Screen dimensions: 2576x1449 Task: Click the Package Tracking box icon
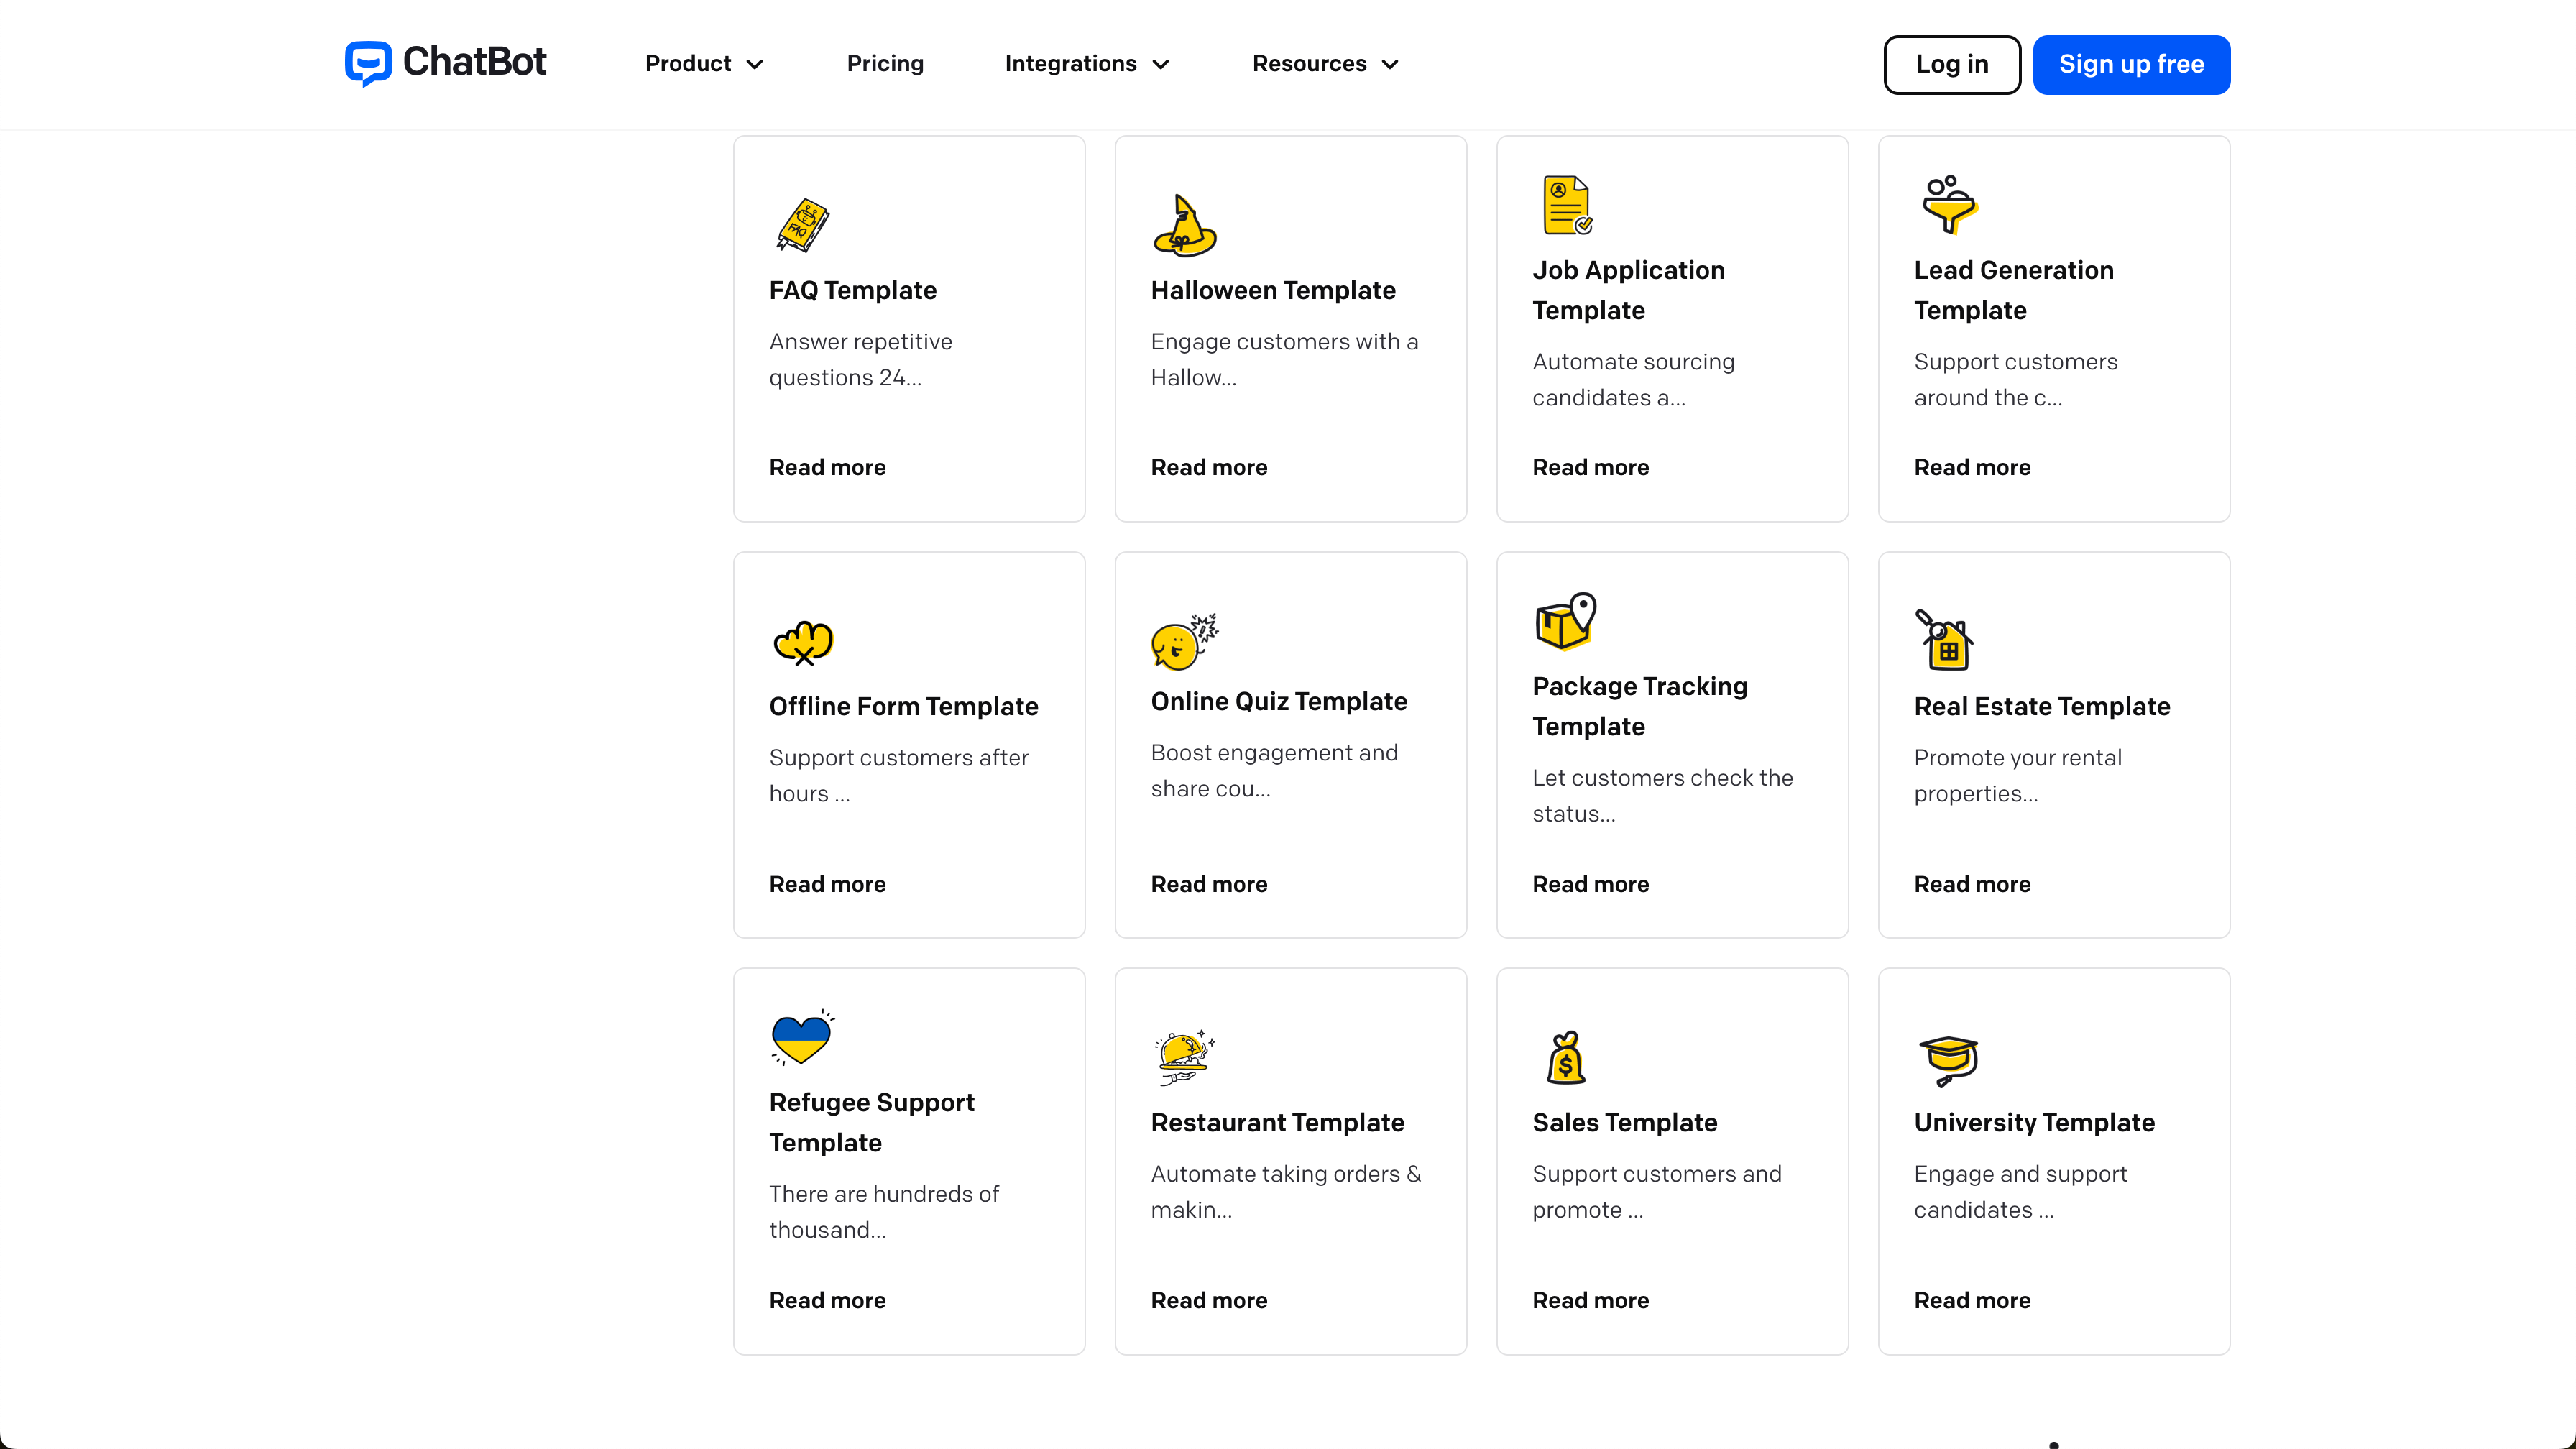point(1566,621)
